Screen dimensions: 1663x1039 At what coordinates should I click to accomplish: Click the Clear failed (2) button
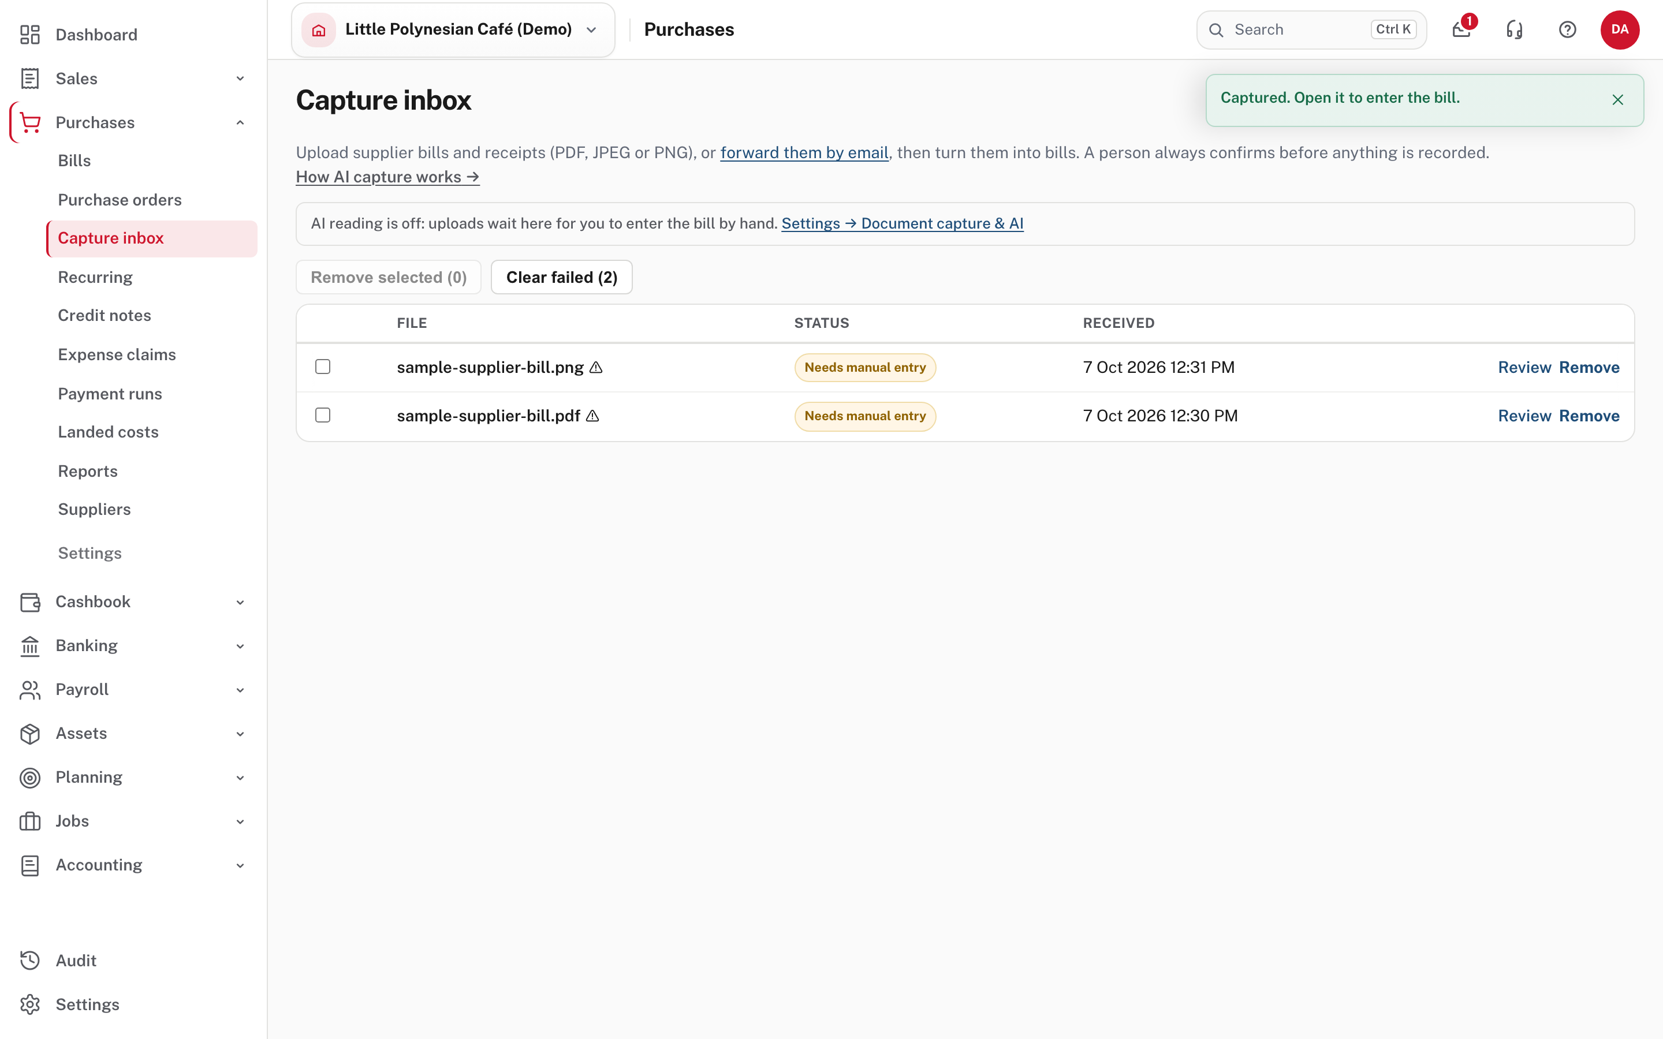coord(561,277)
